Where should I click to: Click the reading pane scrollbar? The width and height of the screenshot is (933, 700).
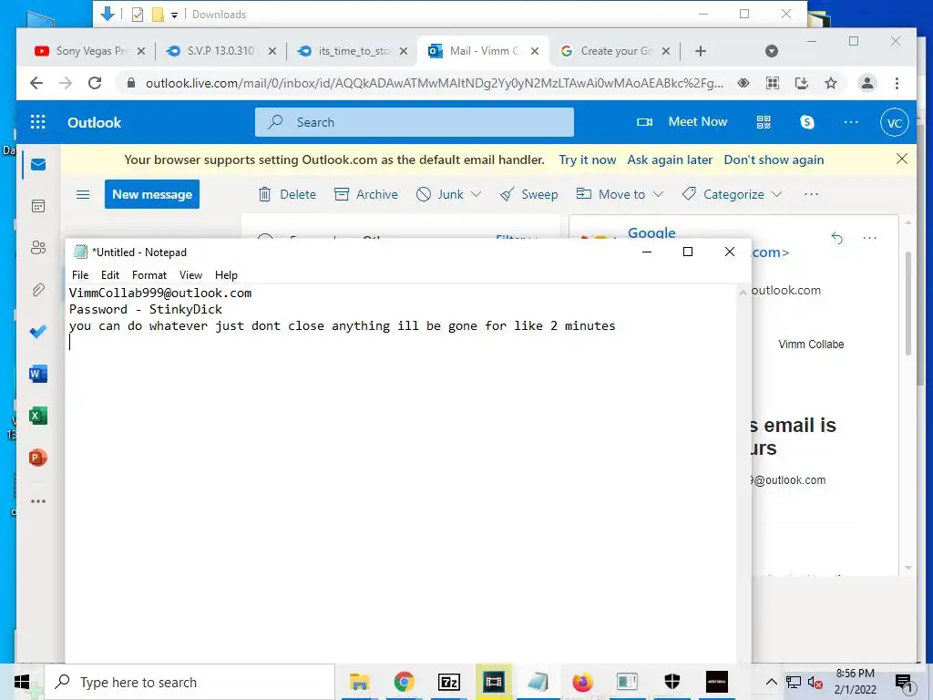tap(908, 304)
